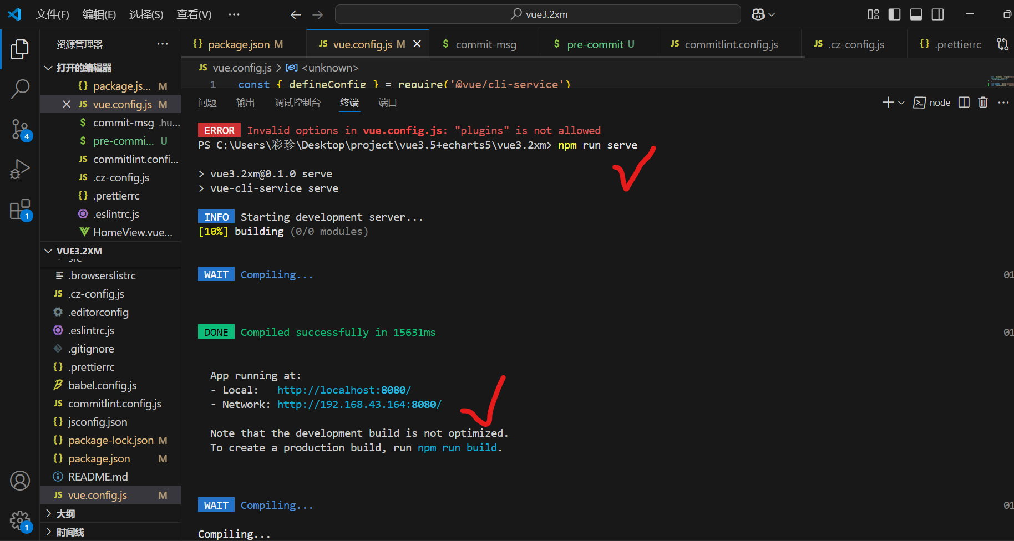This screenshot has height=541, width=1014.
Task: Toggle the Primary Side Bar visibility
Action: click(x=894, y=14)
